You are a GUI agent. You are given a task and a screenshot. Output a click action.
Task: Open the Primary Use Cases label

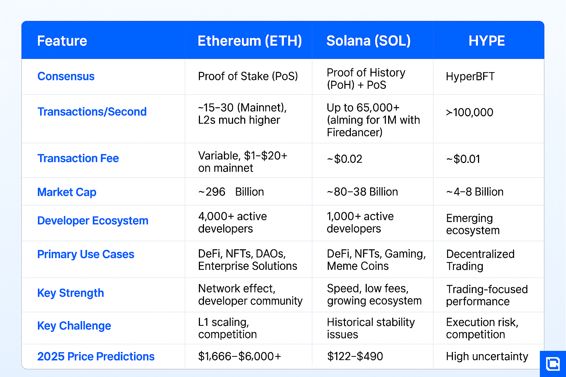[86, 254]
